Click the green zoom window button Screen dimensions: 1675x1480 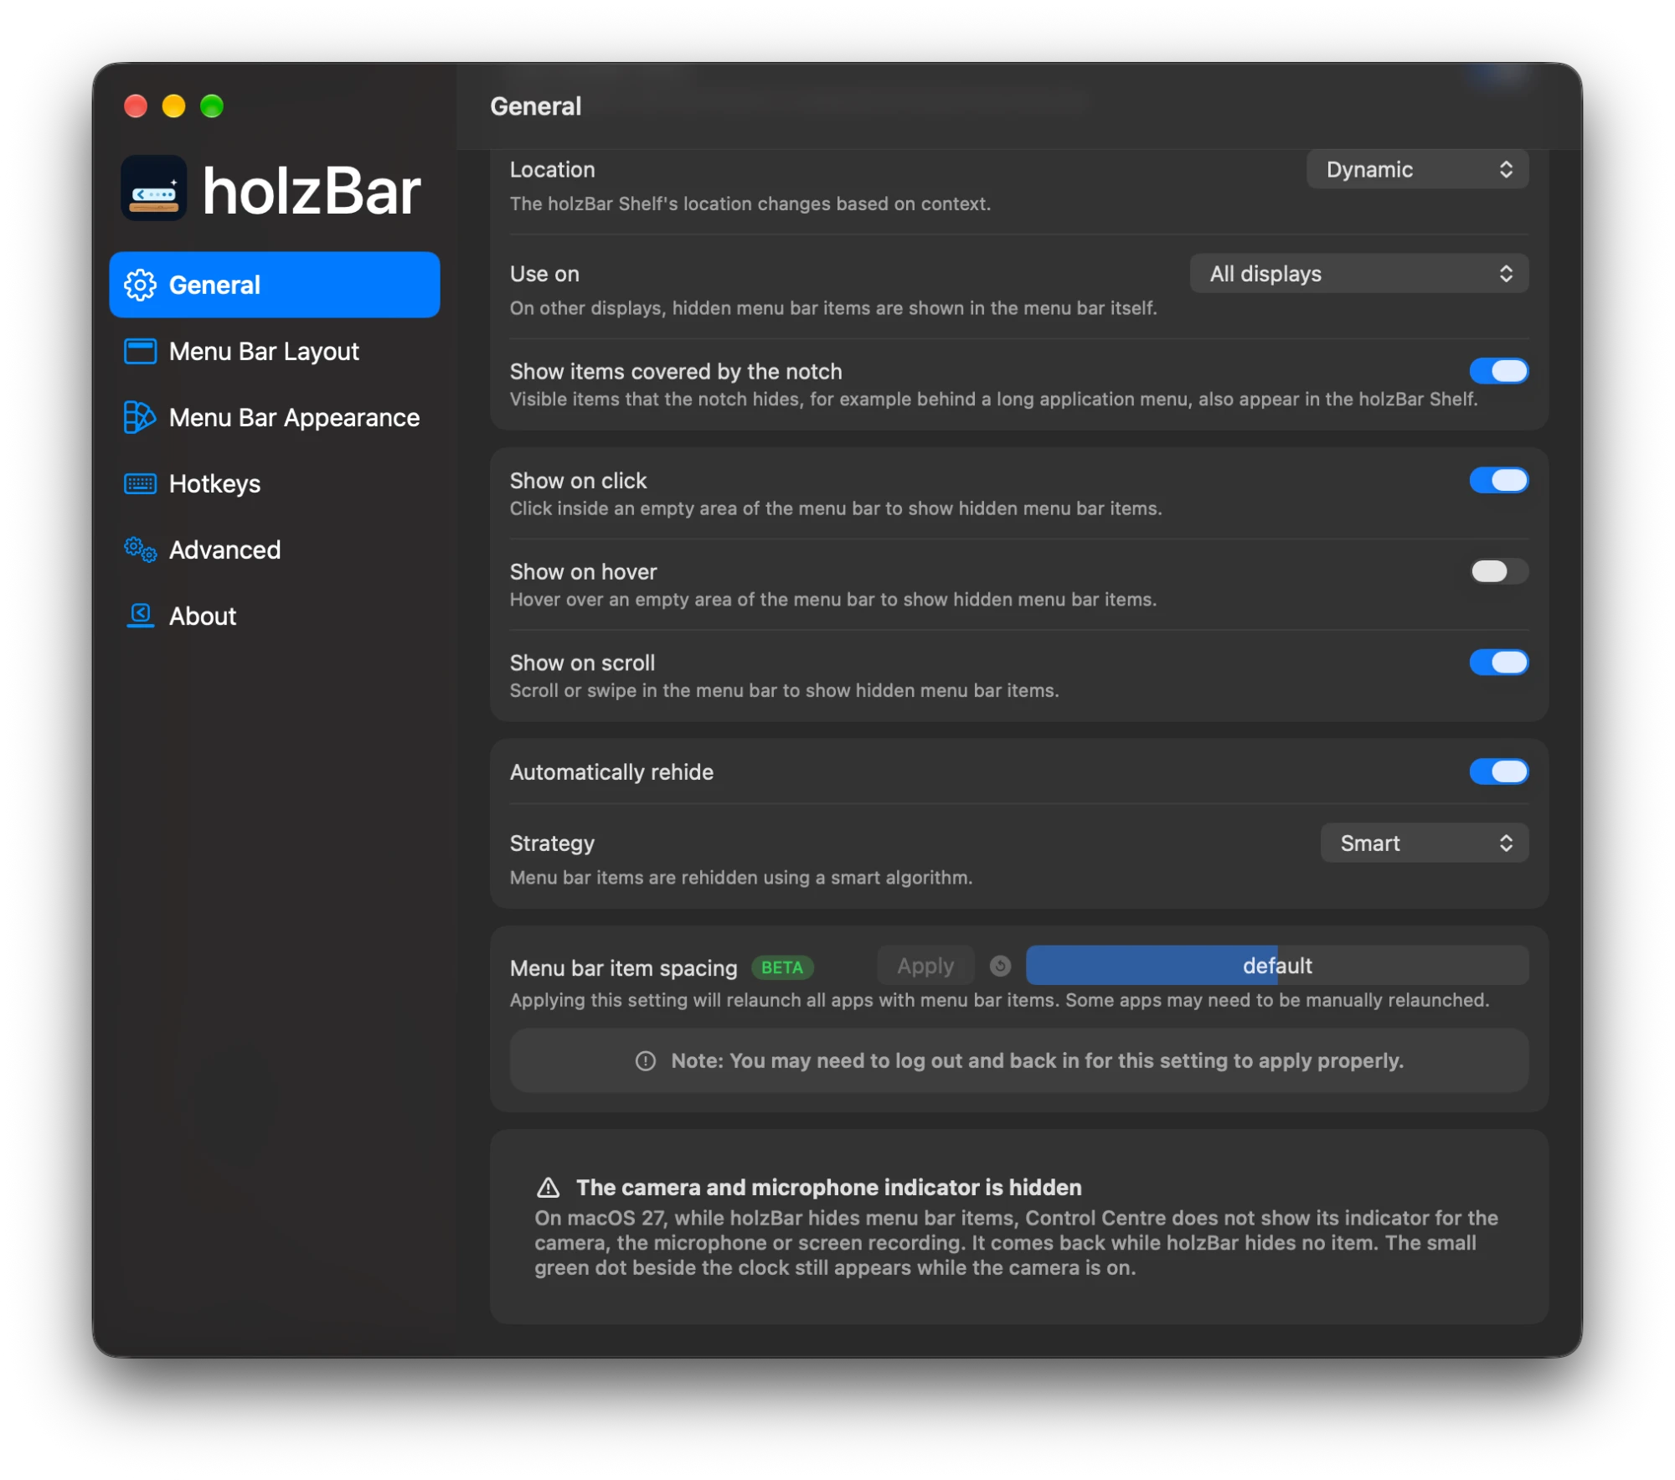tap(212, 106)
